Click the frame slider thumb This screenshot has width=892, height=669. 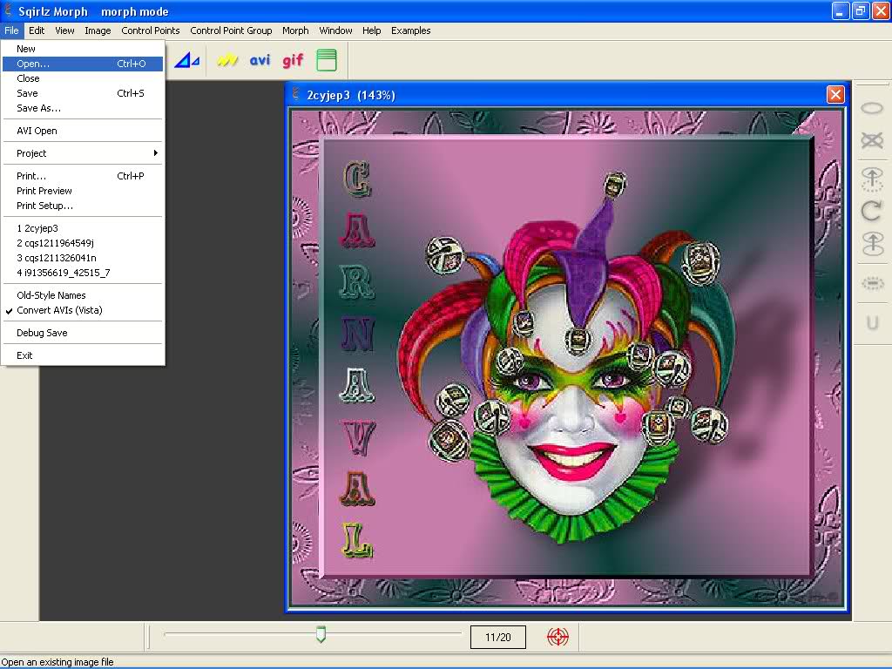[321, 634]
